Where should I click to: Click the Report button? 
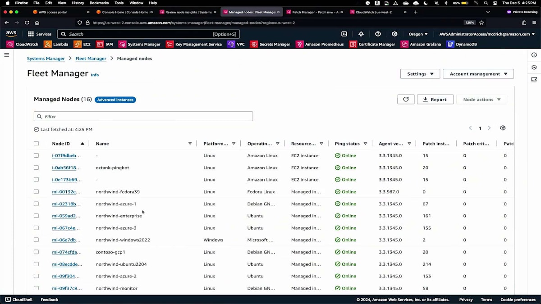(435, 100)
